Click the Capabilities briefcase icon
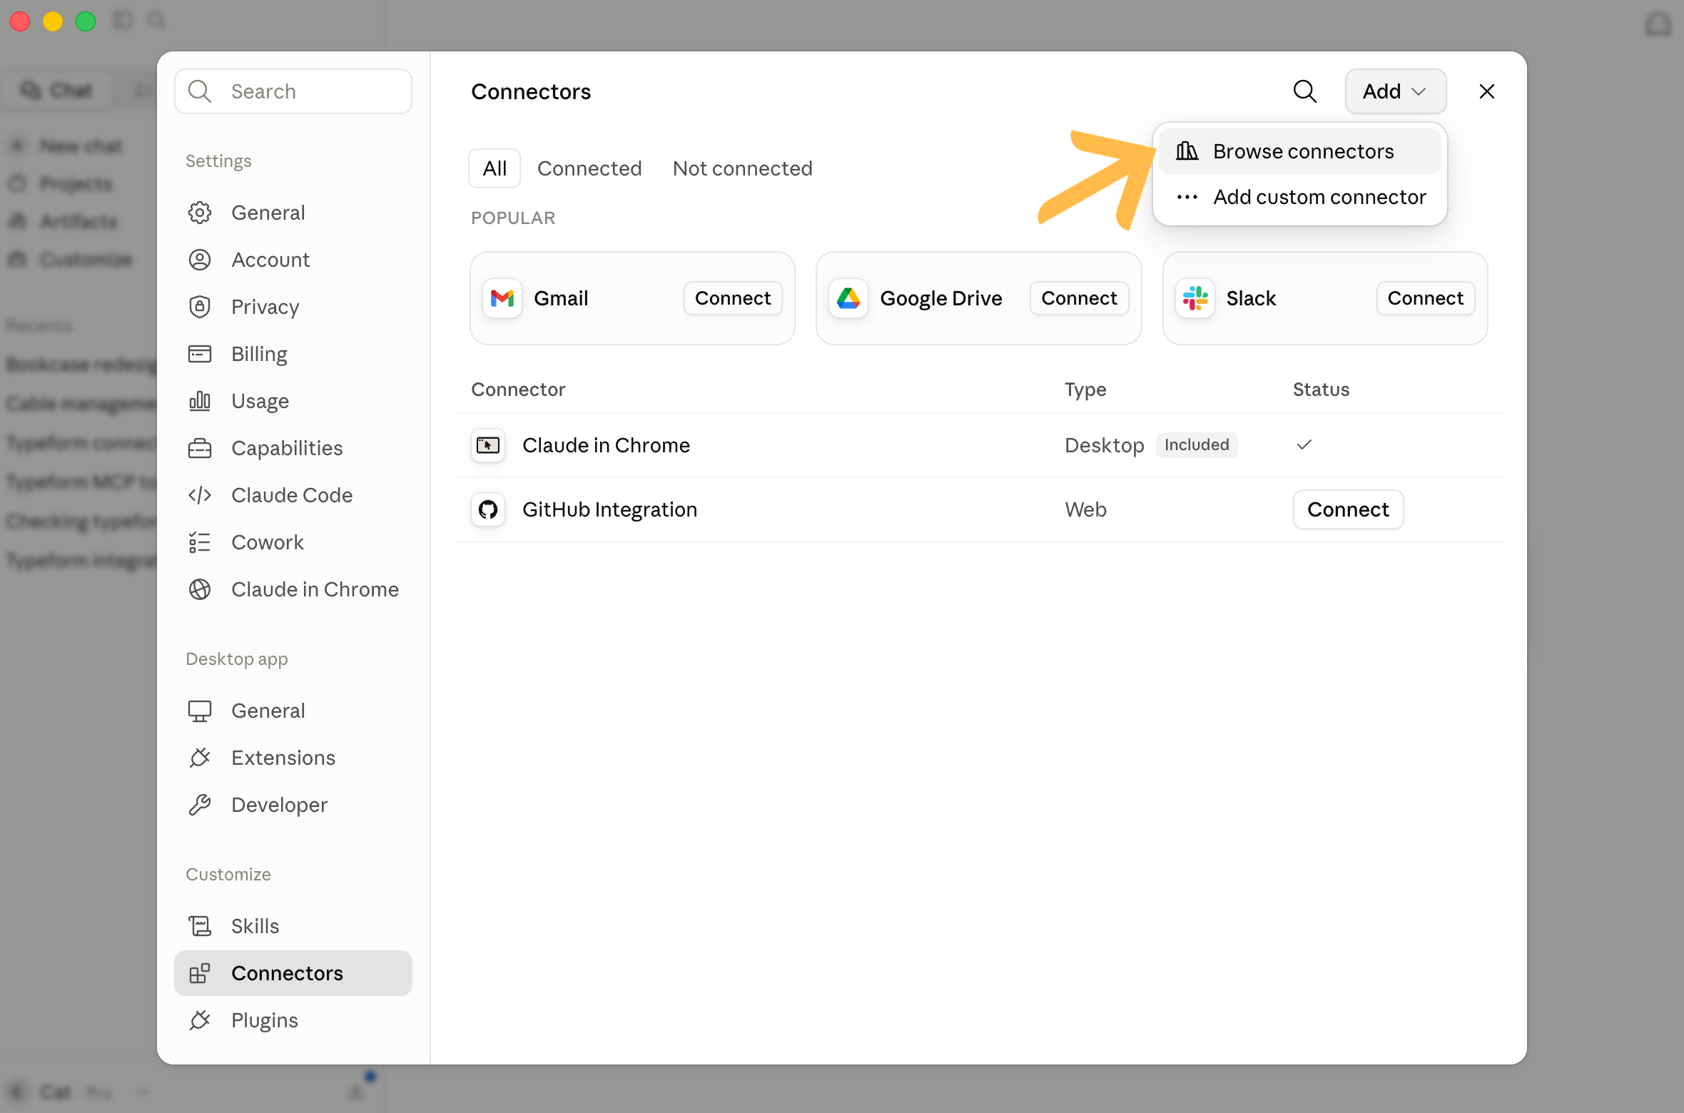The image size is (1684, 1113). point(200,448)
